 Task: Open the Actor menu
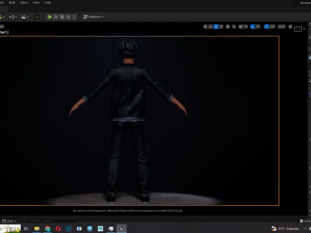tap(36, 3)
